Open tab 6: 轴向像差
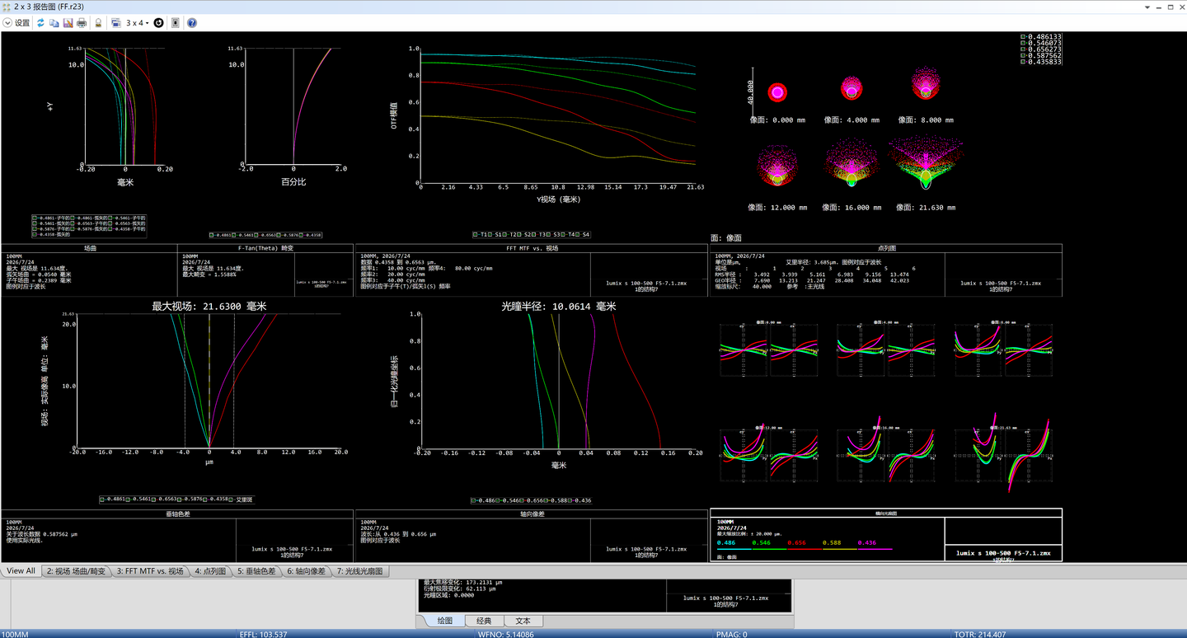The image size is (1187, 638). click(x=307, y=570)
